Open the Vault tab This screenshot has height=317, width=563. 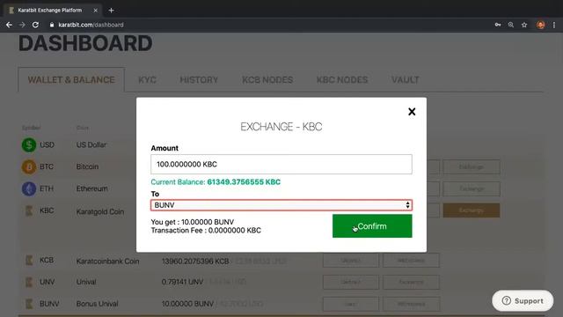click(x=406, y=80)
